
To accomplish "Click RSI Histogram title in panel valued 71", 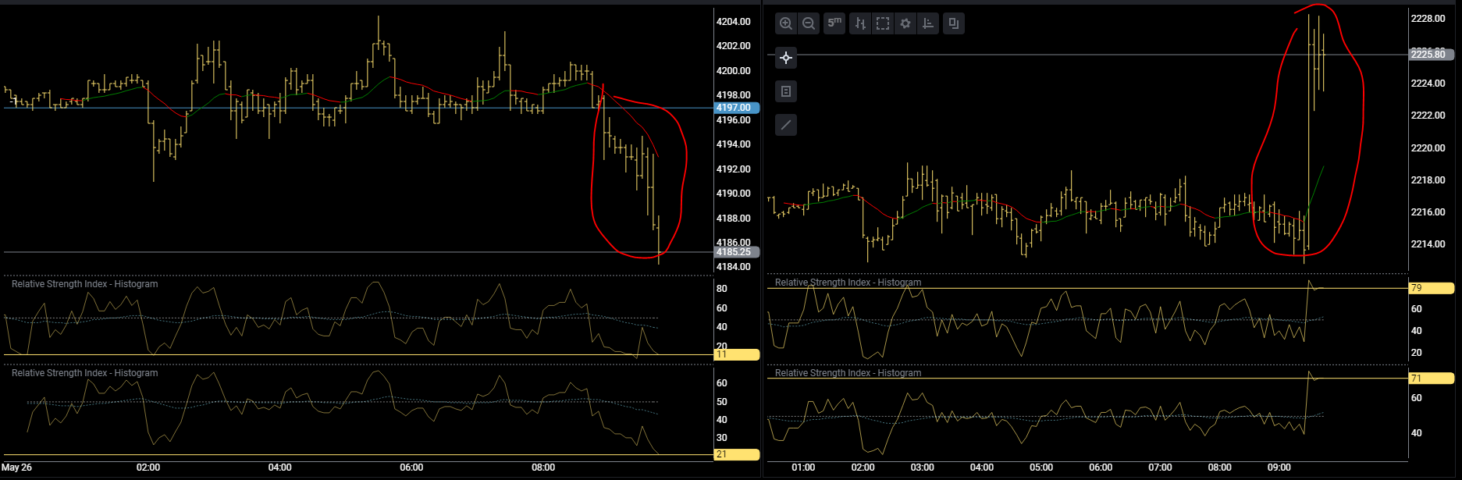I will [848, 373].
